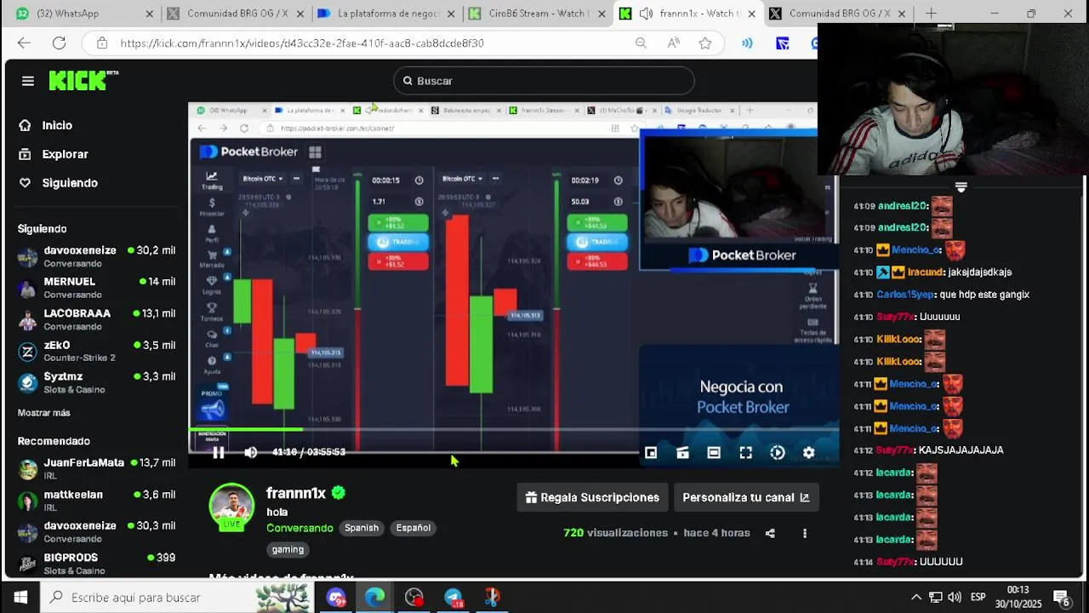Screen dimensions: 1089x613
Task: Switch to first Comunidad BRG OG tab
Action: 236,14
